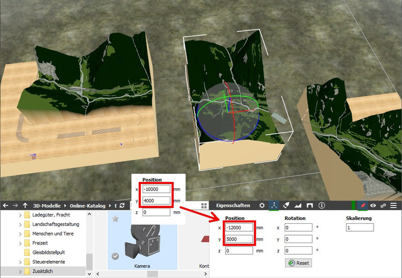Click the Rotation x input field
Screen dimensions: 402x278
[299, 228]
